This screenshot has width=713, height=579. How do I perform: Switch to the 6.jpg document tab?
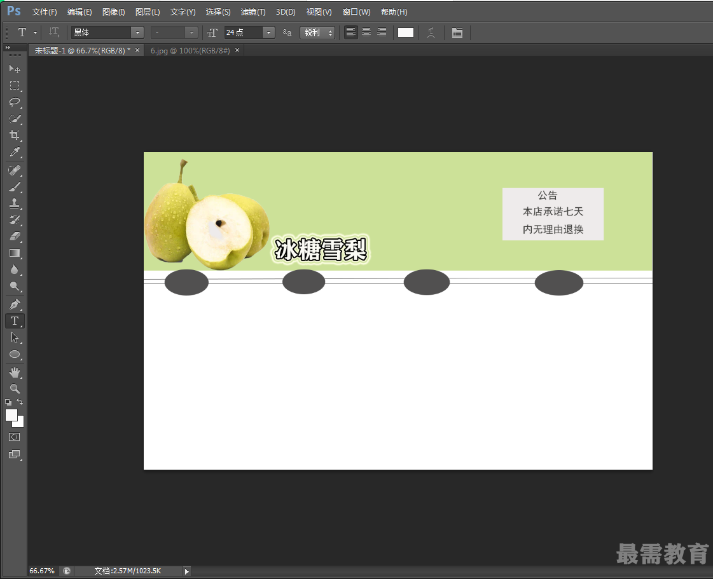tap(190, 50)
